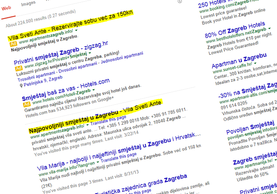Viewport: 277px width, 194px height.
Task: Click the 'Last visit: 3/22/14' text
Action: click(122, 136)
